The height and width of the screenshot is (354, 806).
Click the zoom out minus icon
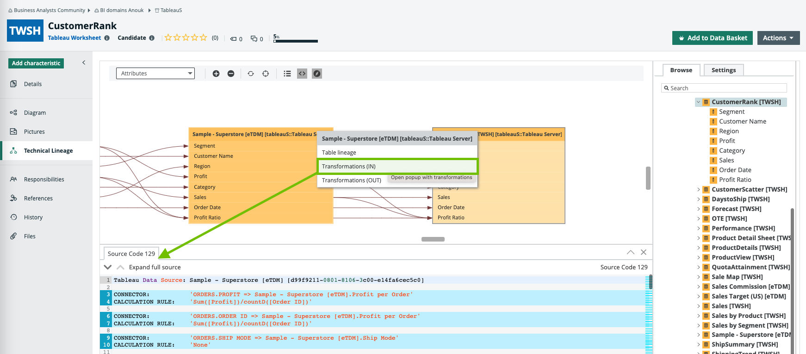pos(231,74)
